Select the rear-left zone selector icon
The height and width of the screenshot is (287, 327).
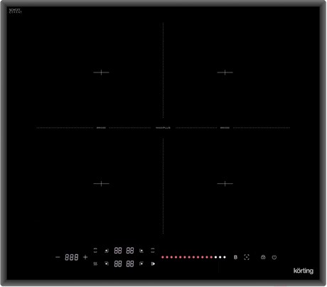pyautogui.click(x=107, y=251)
